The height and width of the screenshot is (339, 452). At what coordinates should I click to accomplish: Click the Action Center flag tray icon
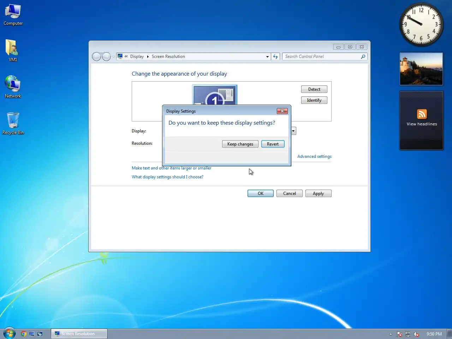point(399,334)
